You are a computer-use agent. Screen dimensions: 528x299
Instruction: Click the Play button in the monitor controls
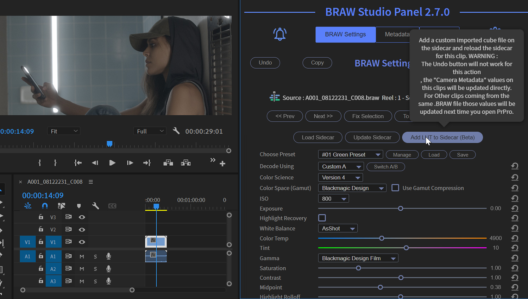pos(112,163)
